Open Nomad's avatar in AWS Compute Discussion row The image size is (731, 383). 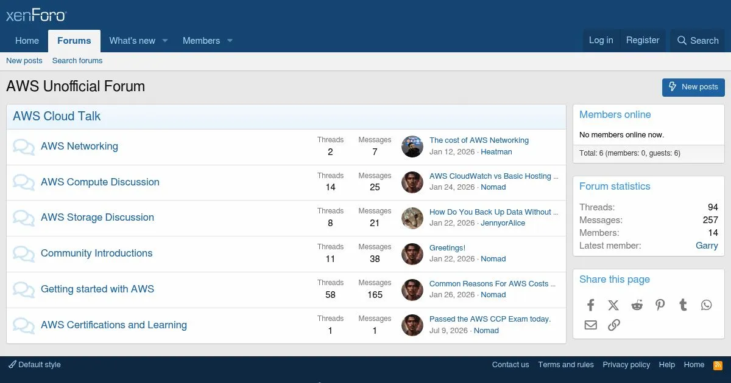(x=412, y=182)
